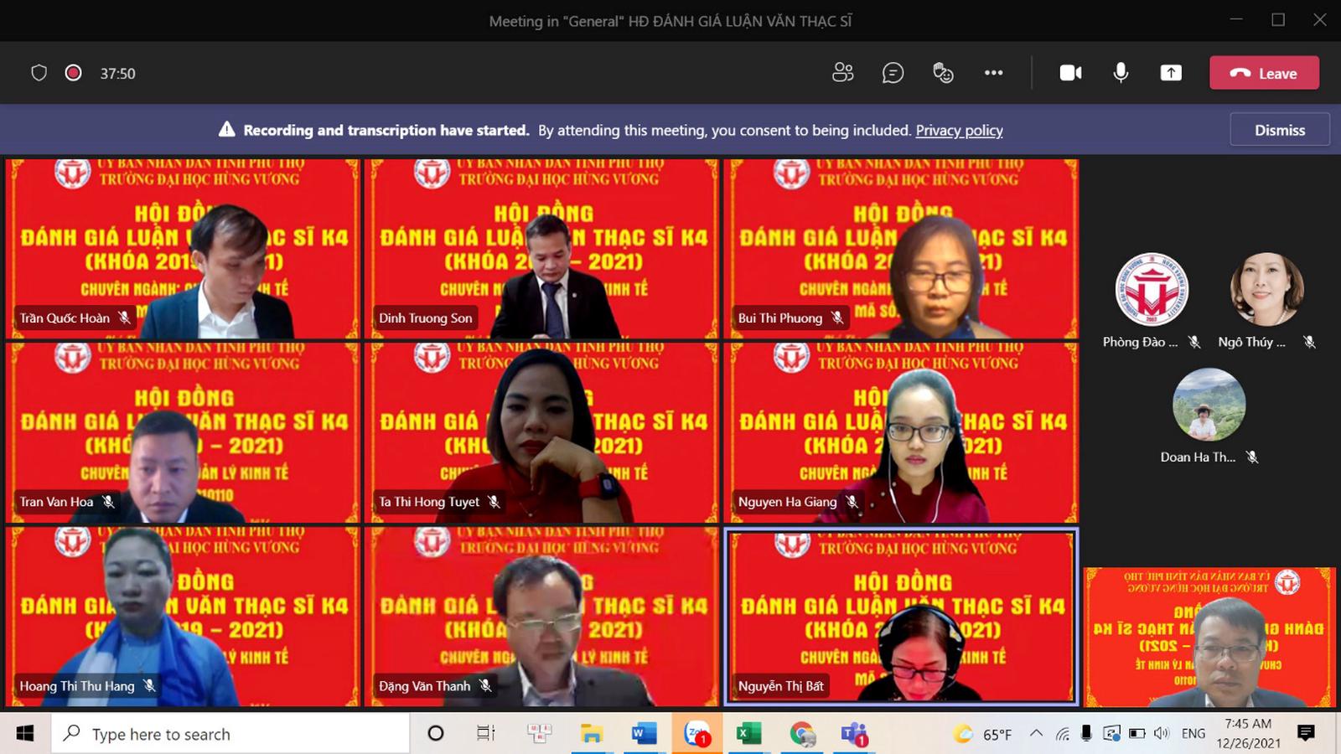Toggle the microphone mute
The image size is (1341, 754).
click(1121, 73)
